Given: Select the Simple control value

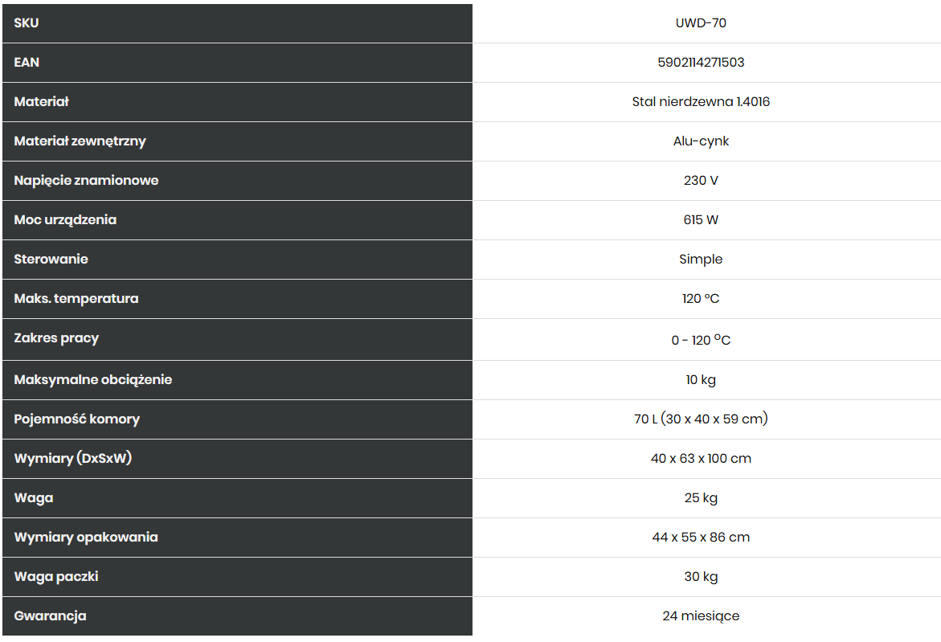Looking at the screenshot, I should [x=701, y=260].
